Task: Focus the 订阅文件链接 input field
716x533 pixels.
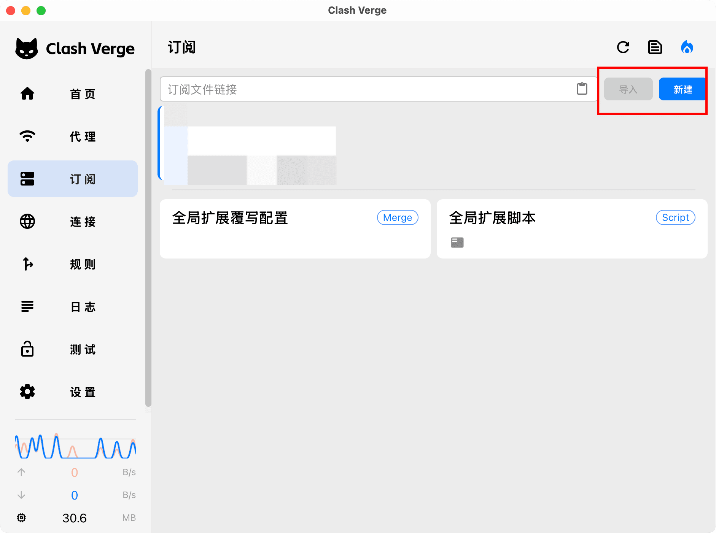Action: coord(379,89)
